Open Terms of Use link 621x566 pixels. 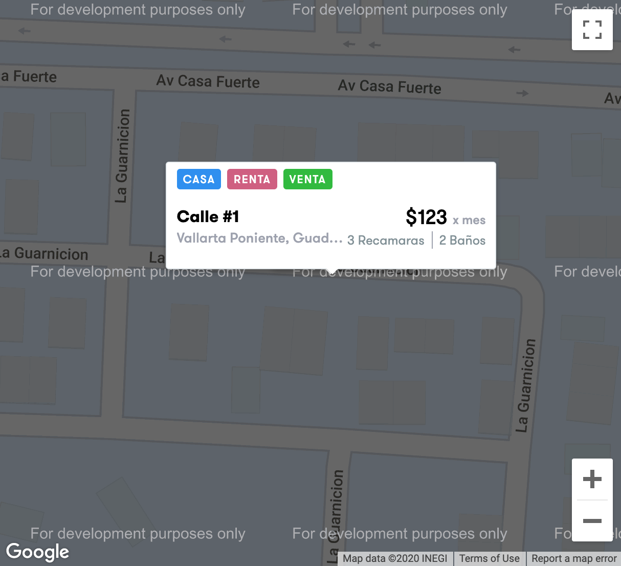click(490, 558)
